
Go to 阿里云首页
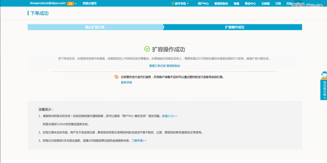tap(90, 4)
